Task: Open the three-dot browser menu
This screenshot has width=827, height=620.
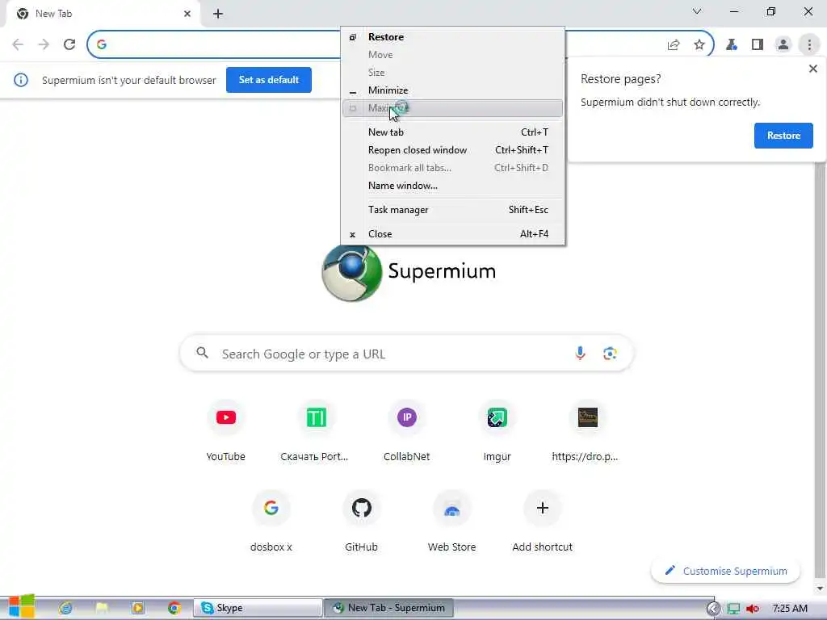Action: (809, 45)
